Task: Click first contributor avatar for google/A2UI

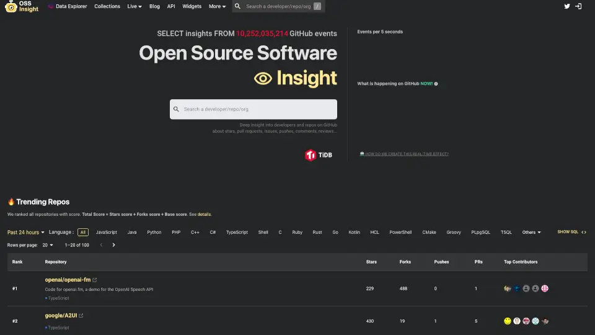Action: [x=508, y=321]
